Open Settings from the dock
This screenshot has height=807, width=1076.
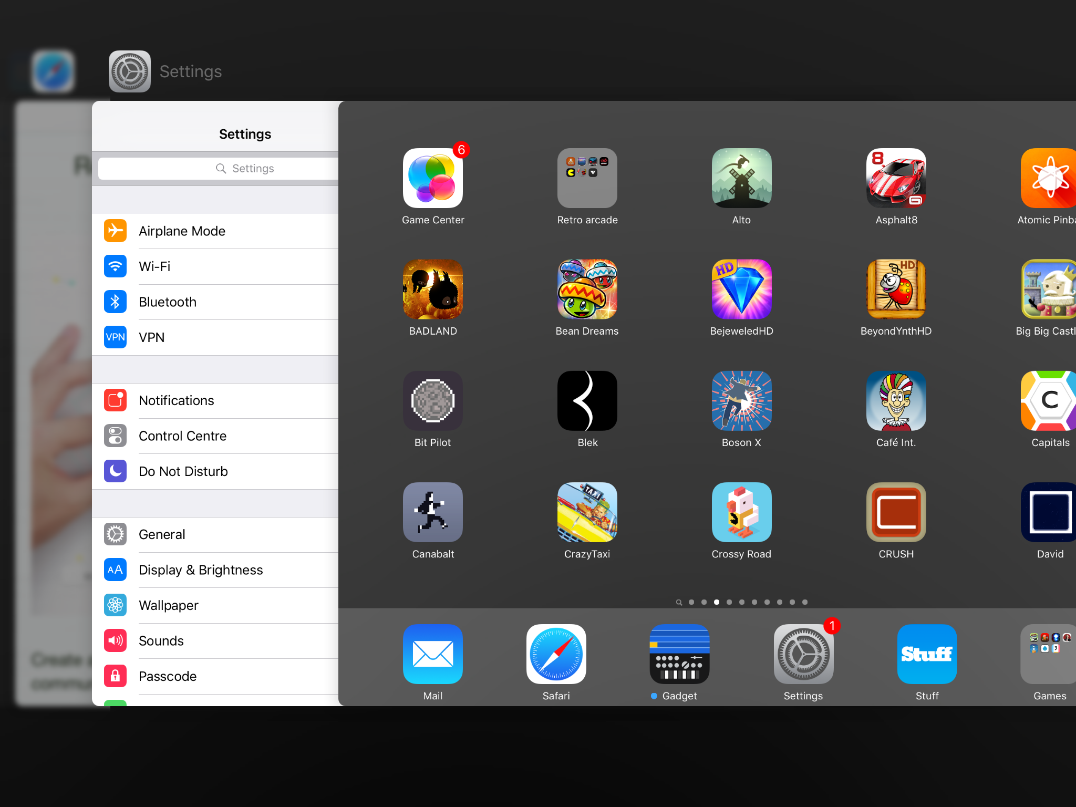[804, 654]
